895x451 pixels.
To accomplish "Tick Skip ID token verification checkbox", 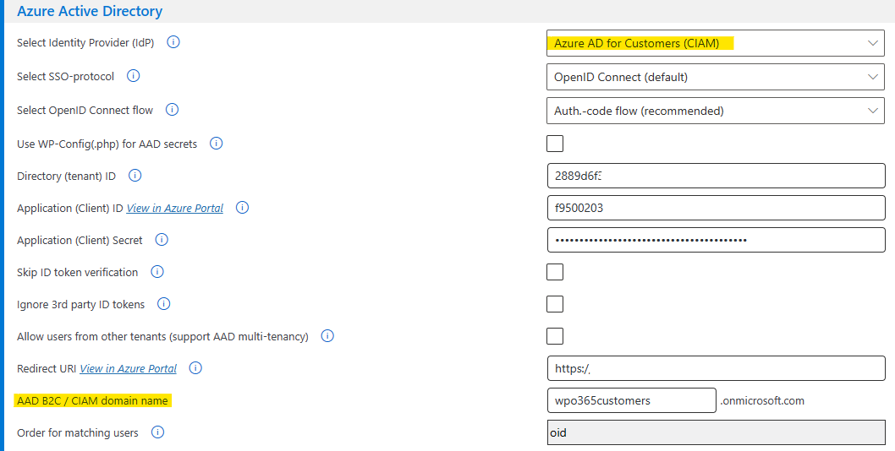I will pos(555,272).
